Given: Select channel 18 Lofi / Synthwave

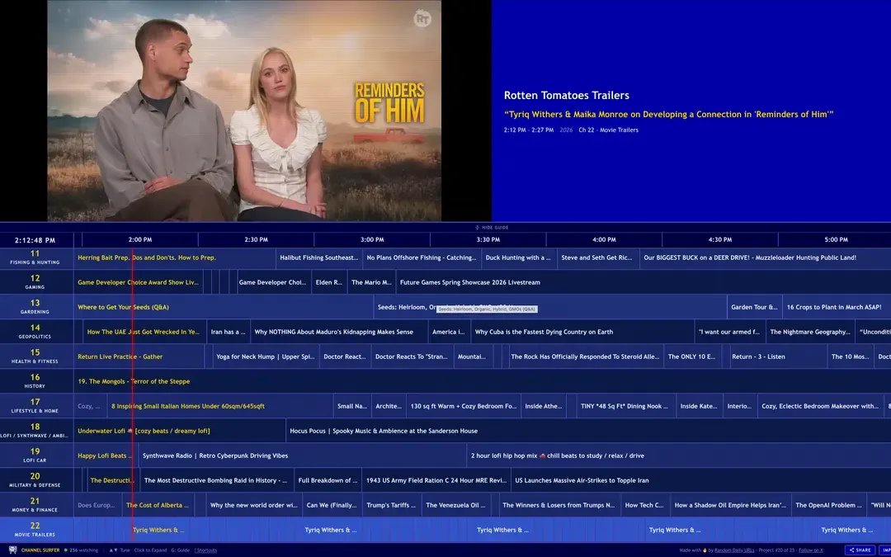Looking at the screenshot, I should [x=35, y=430].
